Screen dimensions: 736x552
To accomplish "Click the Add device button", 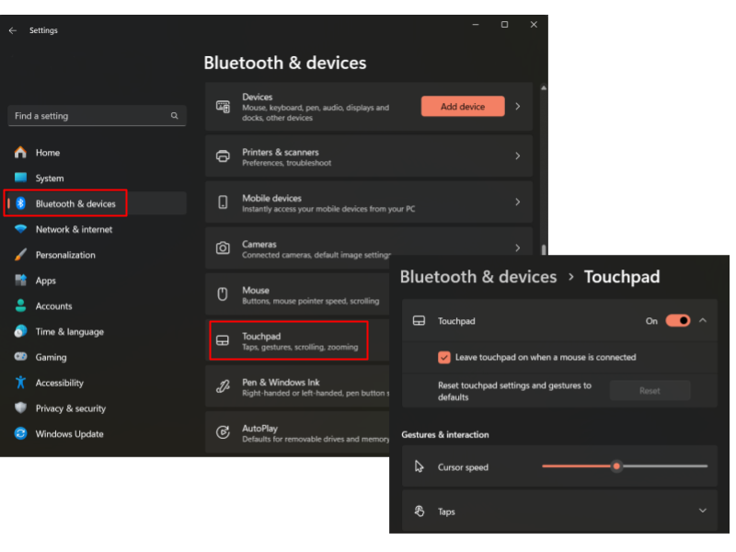I will pyautogui.click(x=463, y=107).
